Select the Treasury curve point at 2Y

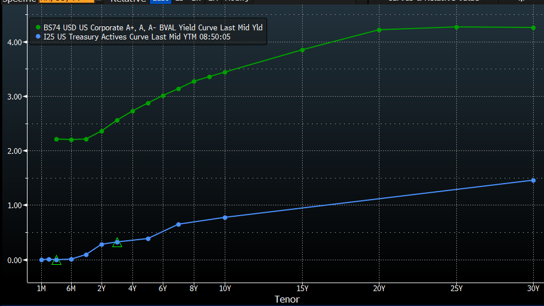101,244
